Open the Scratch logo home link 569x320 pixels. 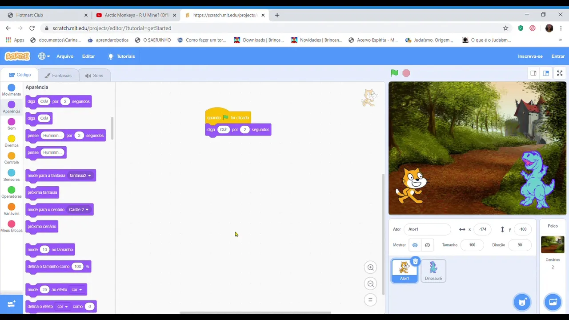tap(17, 56)
